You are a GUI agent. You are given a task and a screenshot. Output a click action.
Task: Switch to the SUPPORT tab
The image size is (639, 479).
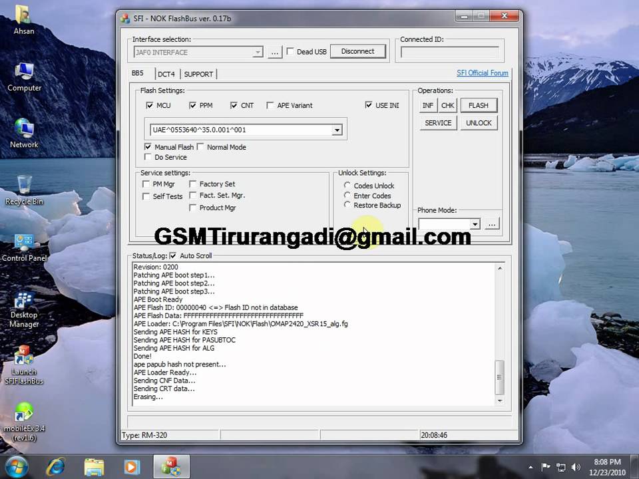(x=198, y=74)
